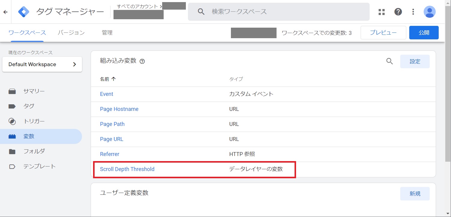This screenshot has height=217, width=451.
Task: Click URL type cell in Page Path row
Action: [x=234, y=124]
